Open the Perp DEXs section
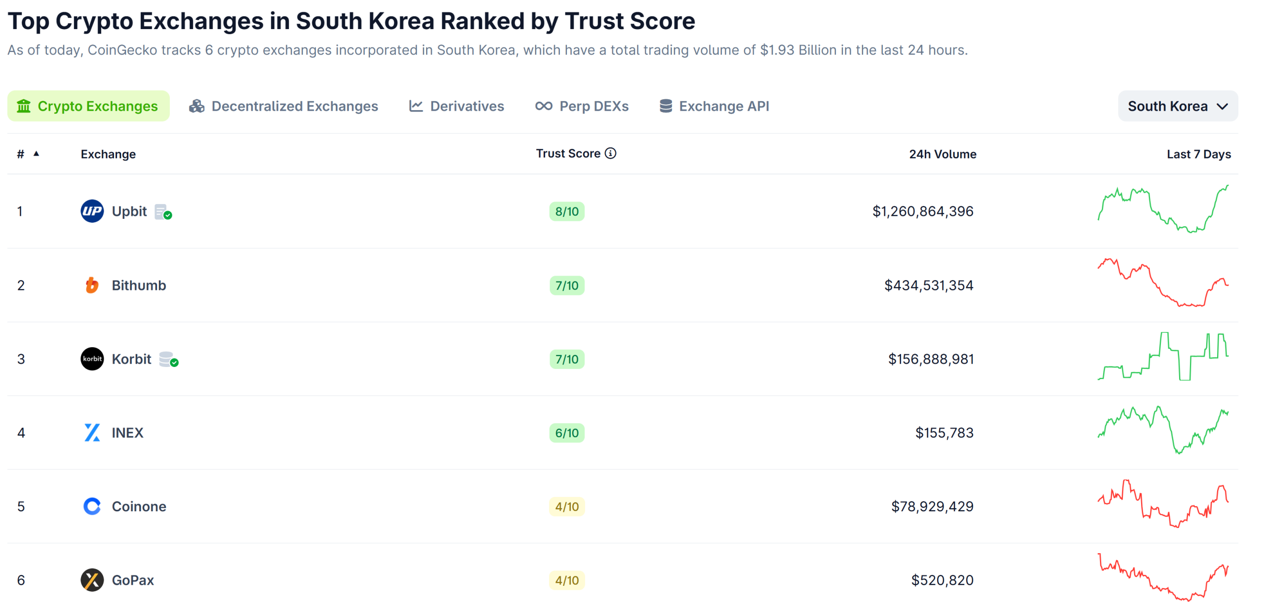The image size is (1264, 611). coord(582,106)
